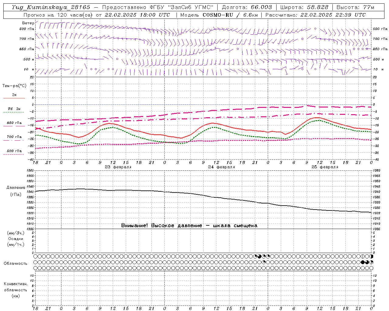Click the Высота: 77м value

point(355,7)
